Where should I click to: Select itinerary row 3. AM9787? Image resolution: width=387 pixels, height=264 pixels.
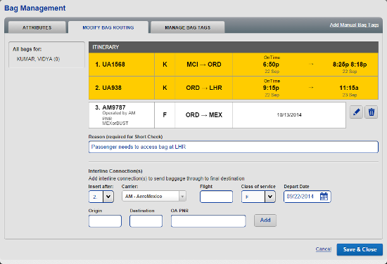click(x=217, y=115)
